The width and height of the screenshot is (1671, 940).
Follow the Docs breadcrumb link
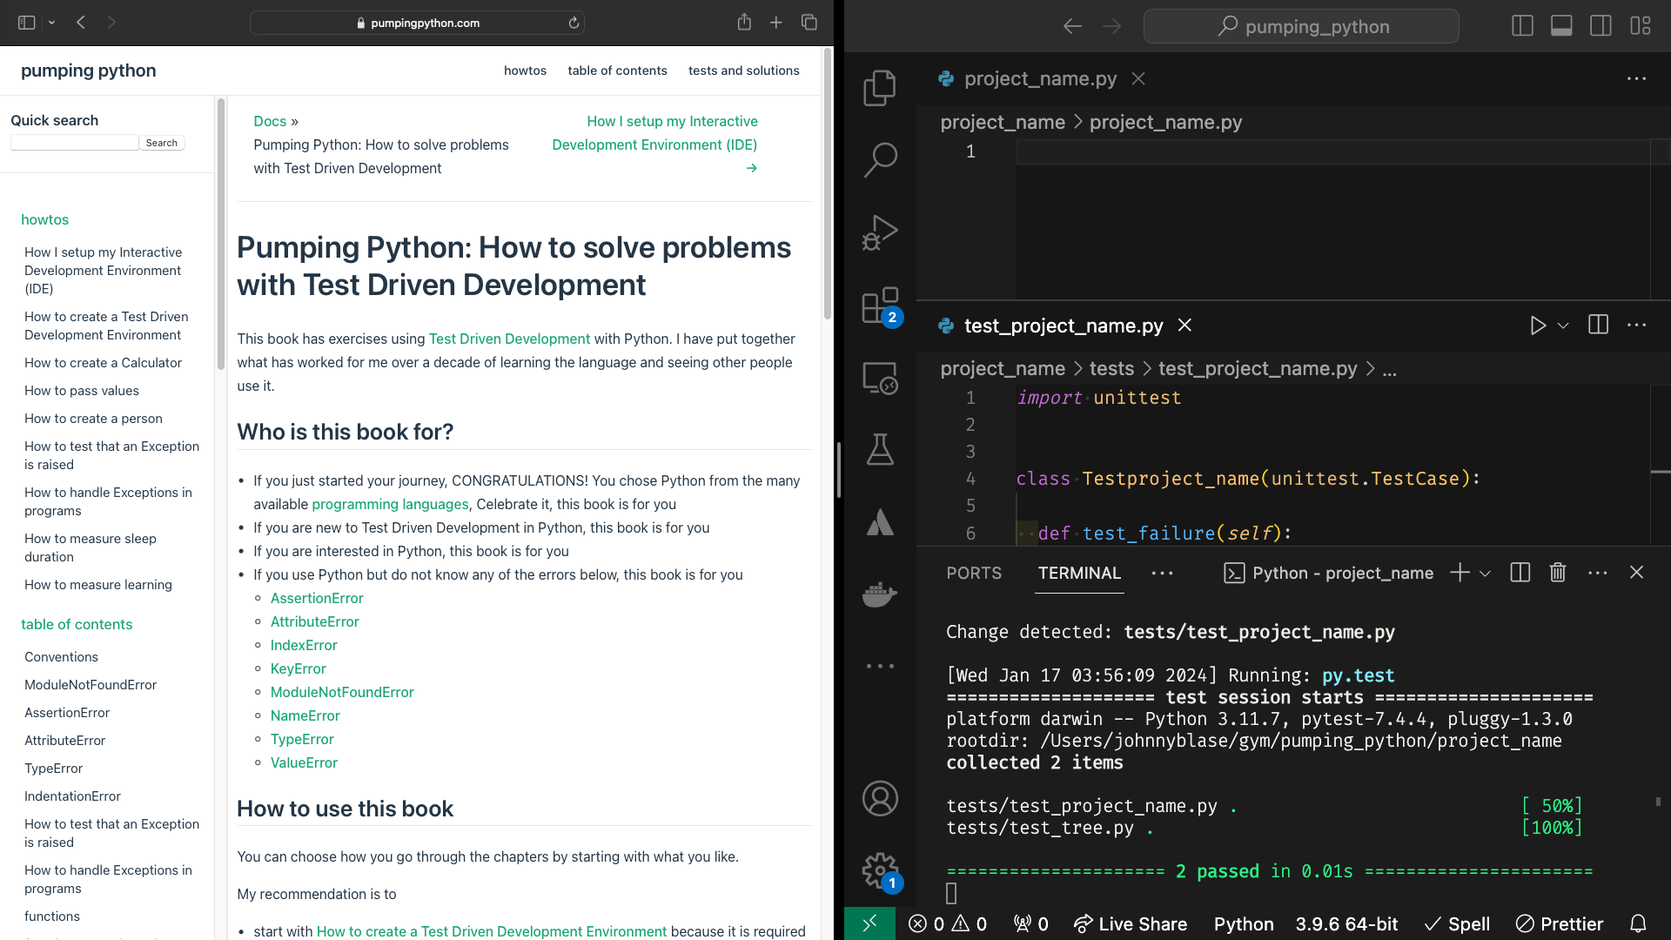[x=270, y=121]
